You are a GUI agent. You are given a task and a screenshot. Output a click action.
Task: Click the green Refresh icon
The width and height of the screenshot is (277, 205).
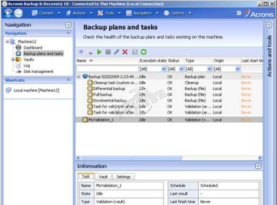[143, 52]
